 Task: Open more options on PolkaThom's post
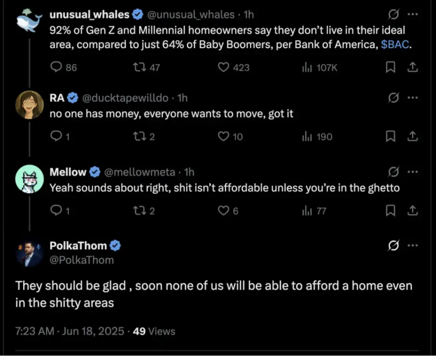413,245
